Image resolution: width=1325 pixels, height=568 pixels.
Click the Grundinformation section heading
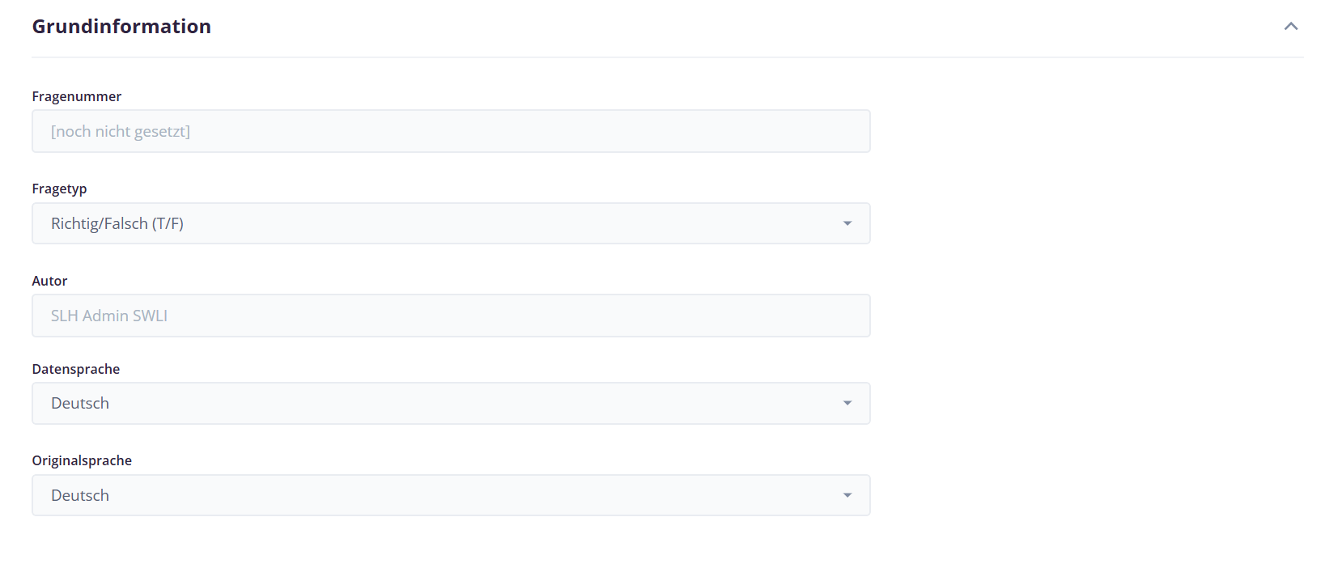[x=121, y=27]
